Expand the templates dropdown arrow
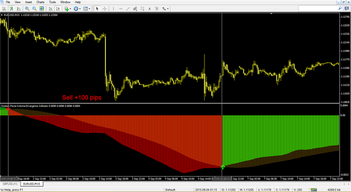Viewport: 351px width, 192px height. click(89, 9)
